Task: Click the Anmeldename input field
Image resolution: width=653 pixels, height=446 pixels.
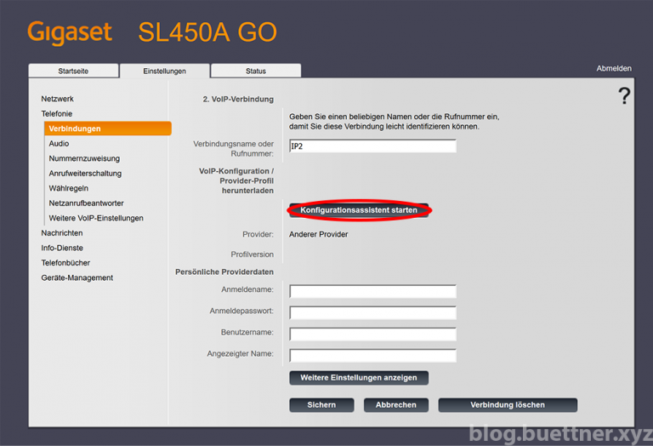Action: point(372,291)
